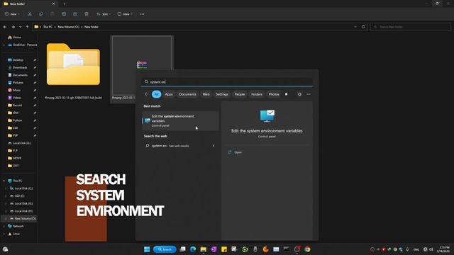Click the Search New folder box
Image resolution: width=454 pixels, height=255 pixels.
click(411, 27)
